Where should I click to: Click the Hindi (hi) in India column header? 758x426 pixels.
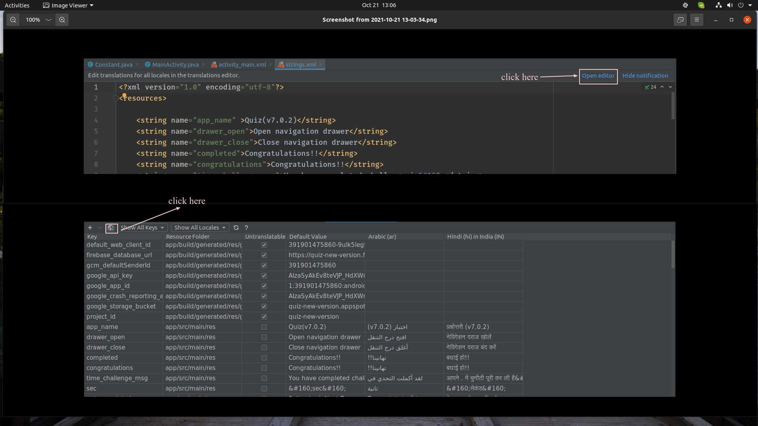(484, 237)
